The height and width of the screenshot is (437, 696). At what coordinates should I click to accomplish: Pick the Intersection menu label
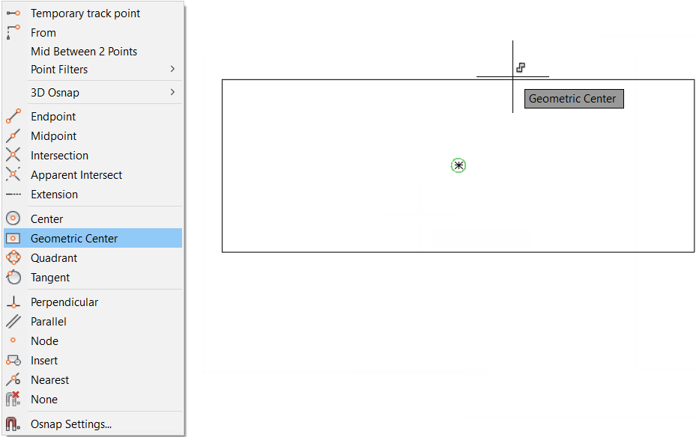coord(59,156)
